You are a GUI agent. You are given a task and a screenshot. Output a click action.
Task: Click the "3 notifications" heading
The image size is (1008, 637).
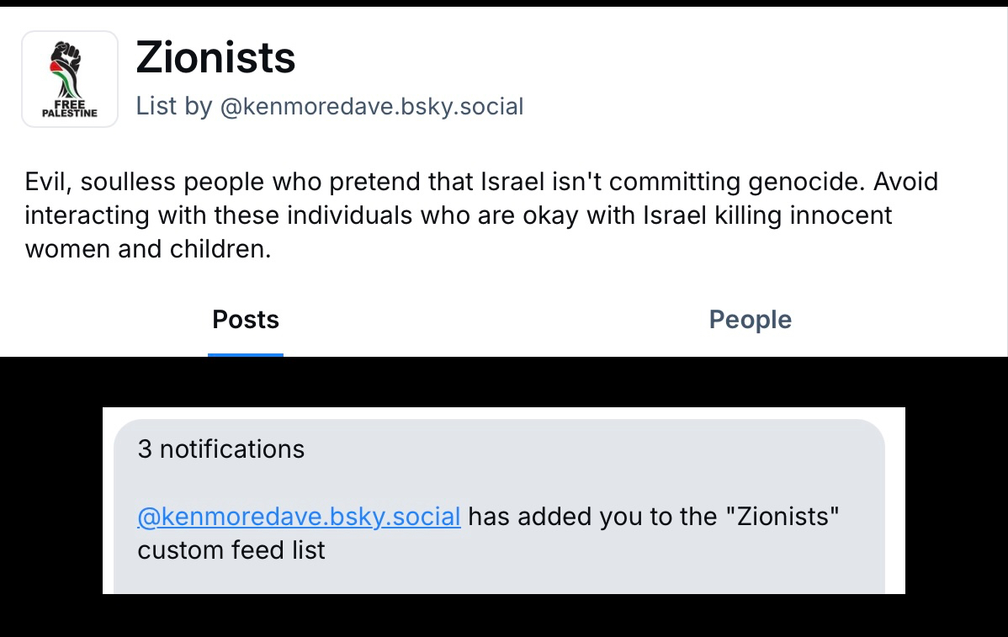pyautogui.click(x=221, y=449)
